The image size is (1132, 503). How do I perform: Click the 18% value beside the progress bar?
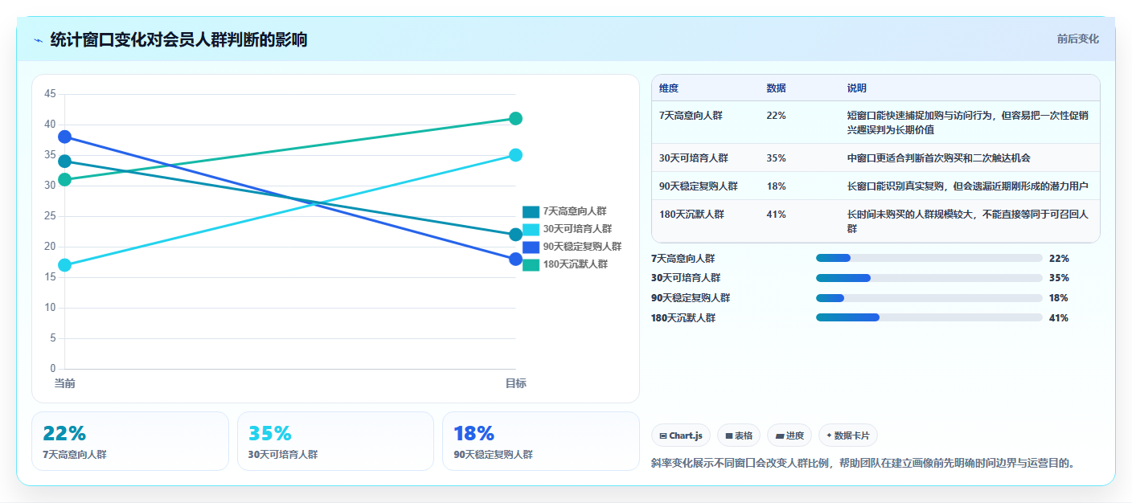click(x=1059, y=298)
